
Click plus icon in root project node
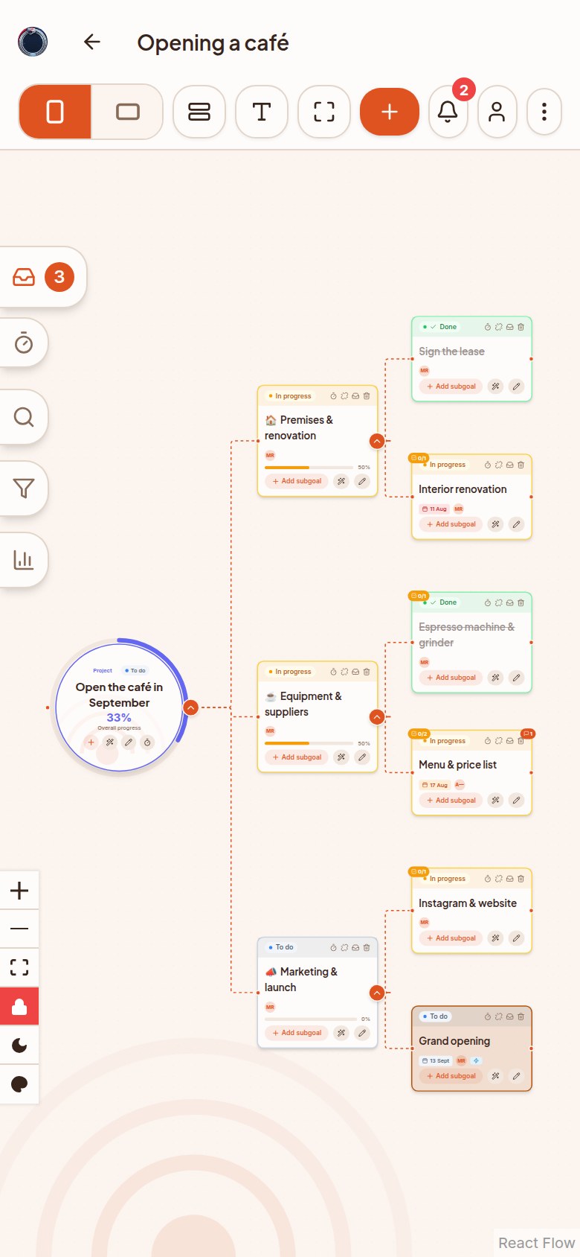point(91,742)
